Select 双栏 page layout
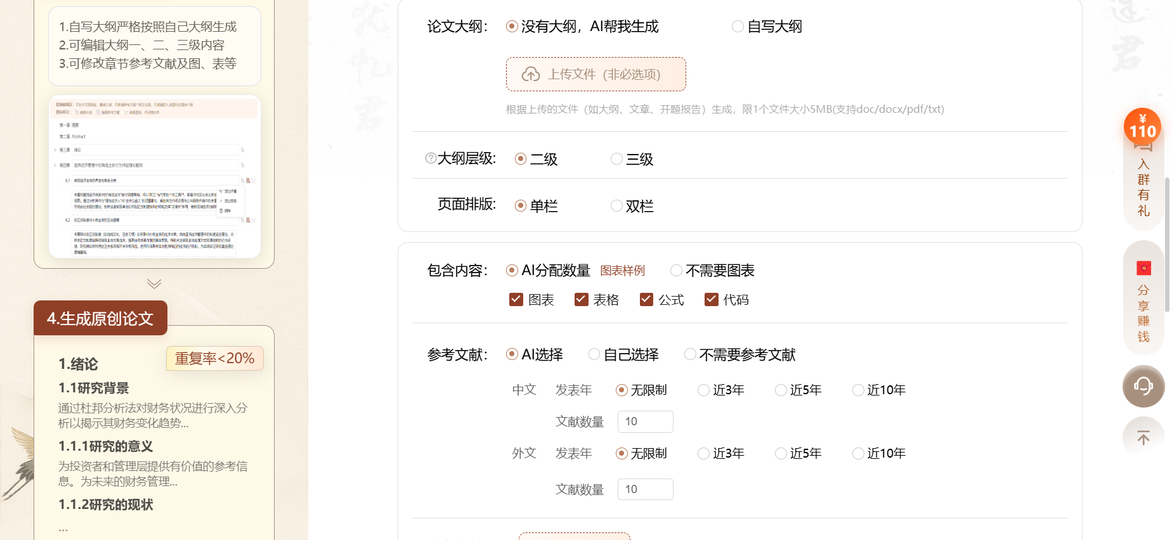This screenshot has height=540, width=1172. [x=632, y=206]
